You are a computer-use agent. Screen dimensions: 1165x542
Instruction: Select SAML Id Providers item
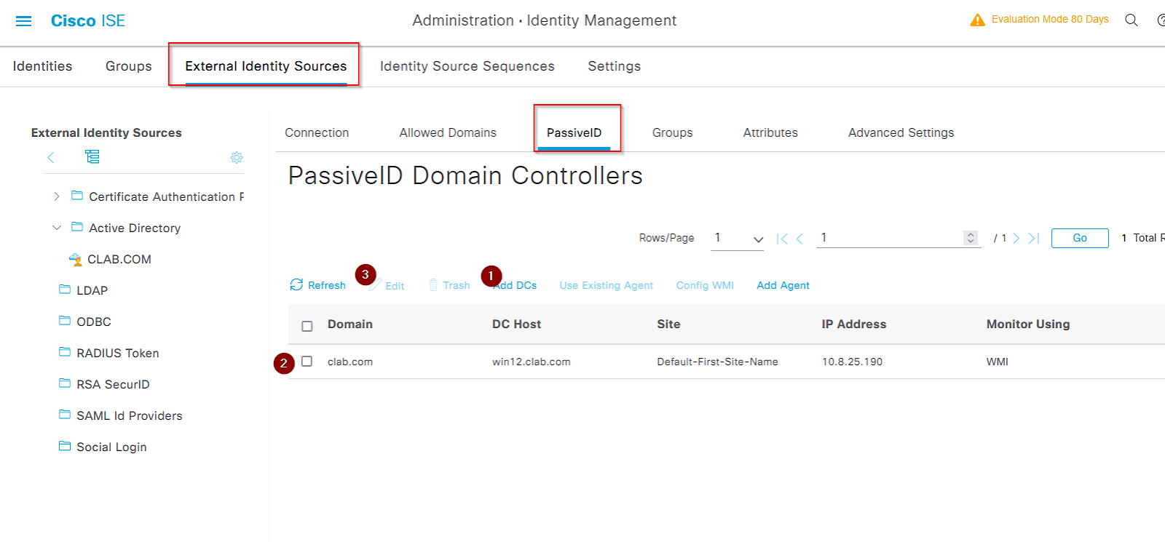tap(130, 415)
